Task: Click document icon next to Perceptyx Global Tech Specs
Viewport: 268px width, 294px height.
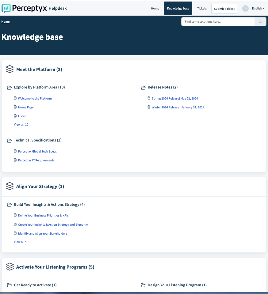Action: click(x=15, y=151)
